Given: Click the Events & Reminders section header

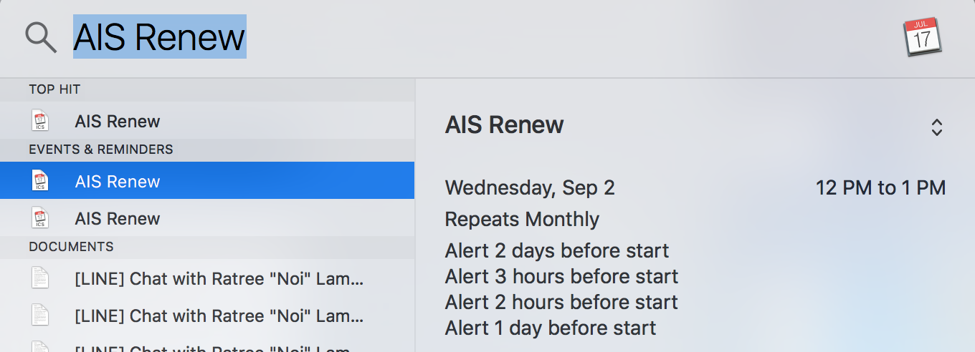Looking at the screenshot, I should click(x=101, y=150).
